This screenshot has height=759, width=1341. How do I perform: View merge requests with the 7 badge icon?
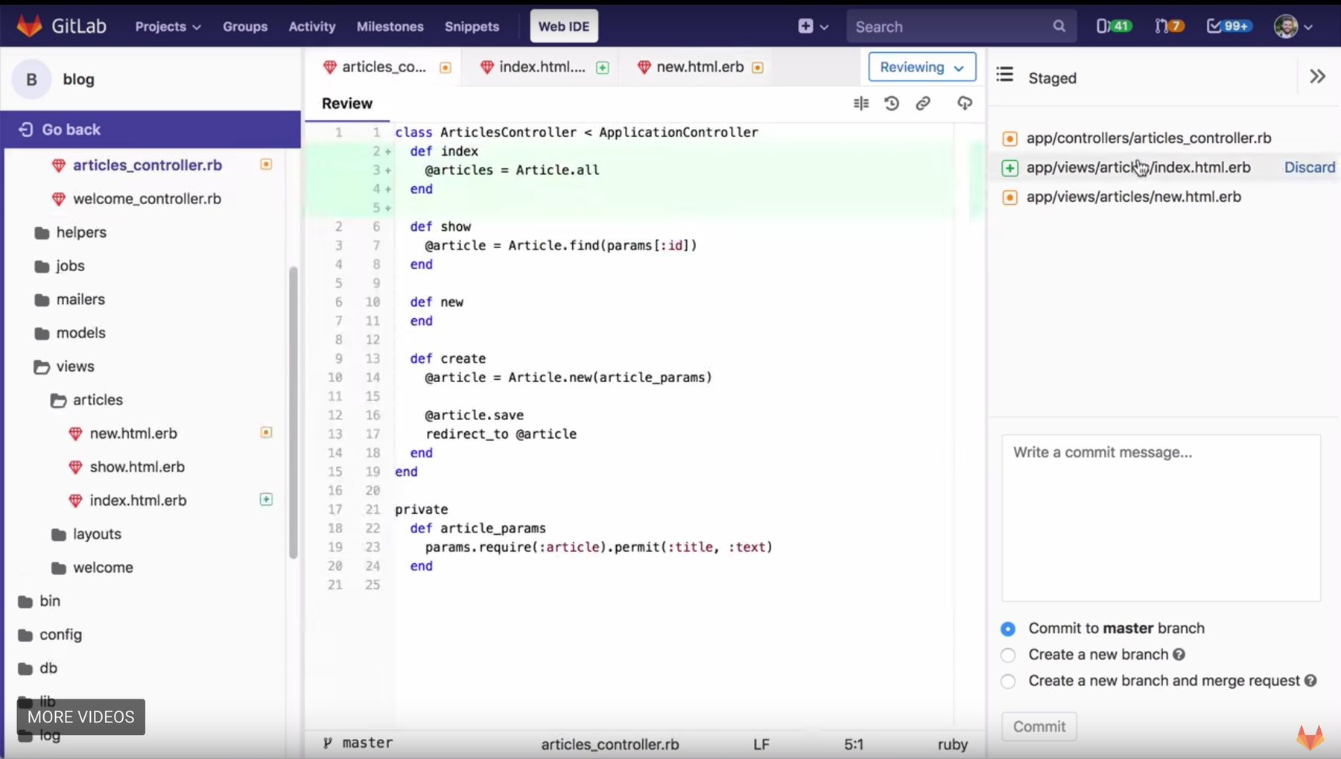point(1168,25)
